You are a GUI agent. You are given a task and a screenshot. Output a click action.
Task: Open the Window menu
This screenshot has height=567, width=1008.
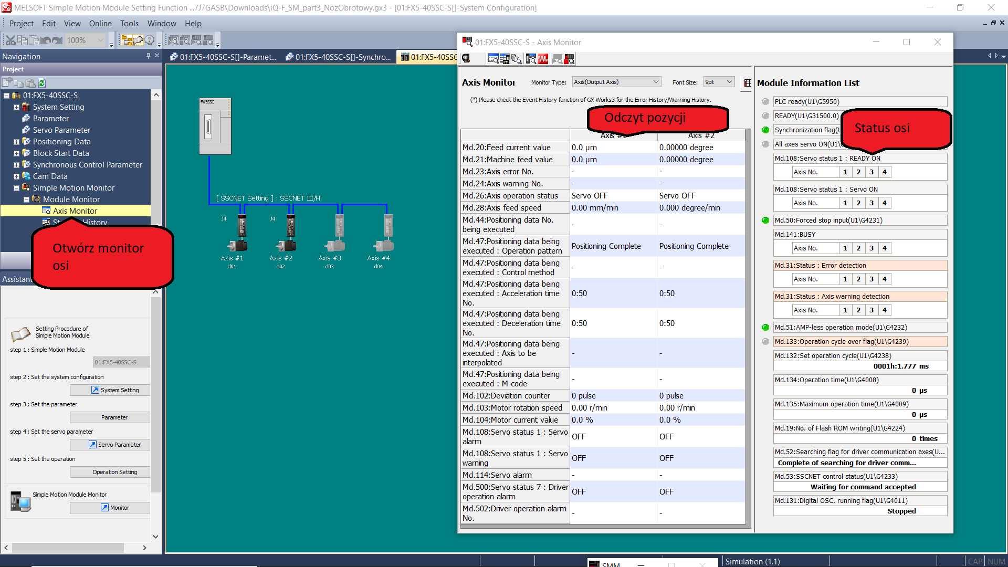162,24
